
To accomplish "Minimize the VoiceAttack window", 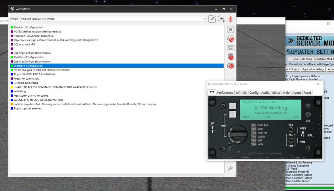I will [216, 9].
